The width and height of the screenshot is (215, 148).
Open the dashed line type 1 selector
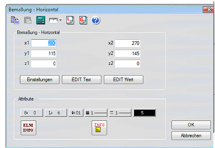(120, 113)
